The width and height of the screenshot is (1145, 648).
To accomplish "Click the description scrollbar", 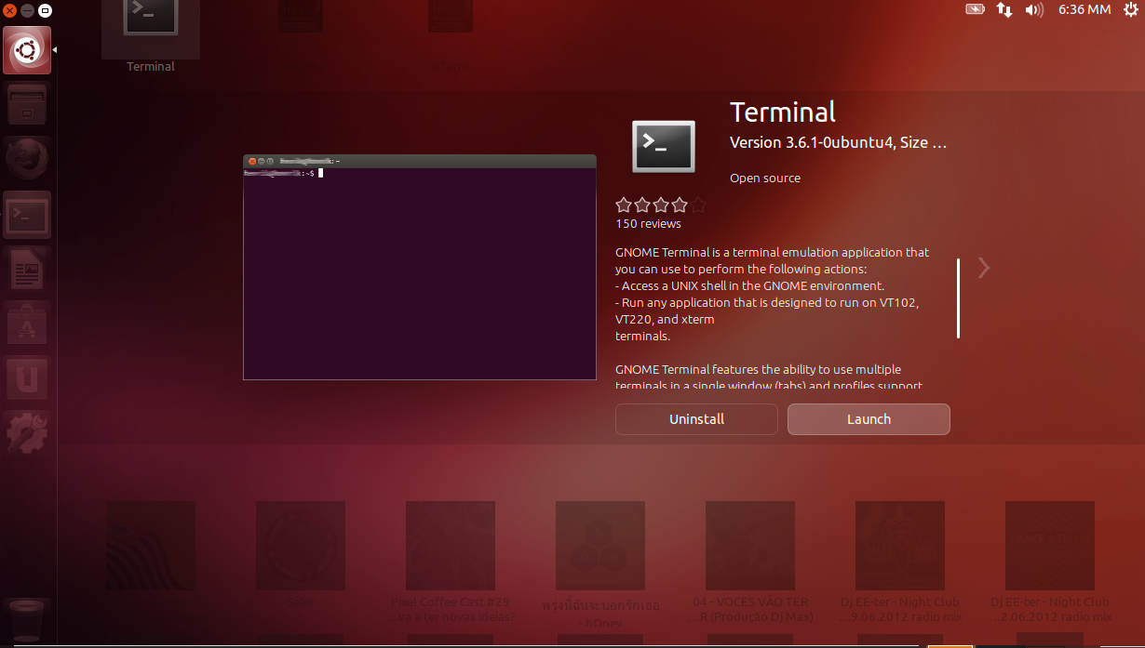I will point(958,298).
